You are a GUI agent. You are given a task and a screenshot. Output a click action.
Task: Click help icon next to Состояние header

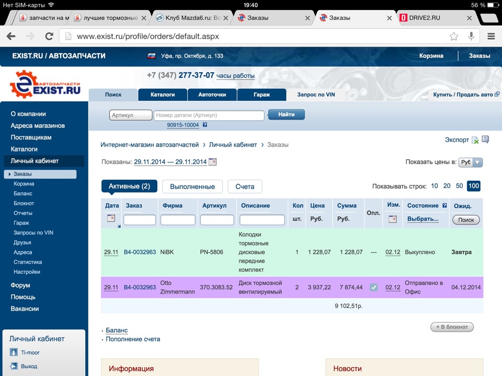point(444,206)
